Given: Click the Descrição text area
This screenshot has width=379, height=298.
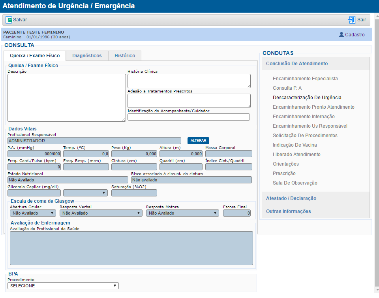Looking at the screenshot, I should pyautogui.click(x=66, y=97).
